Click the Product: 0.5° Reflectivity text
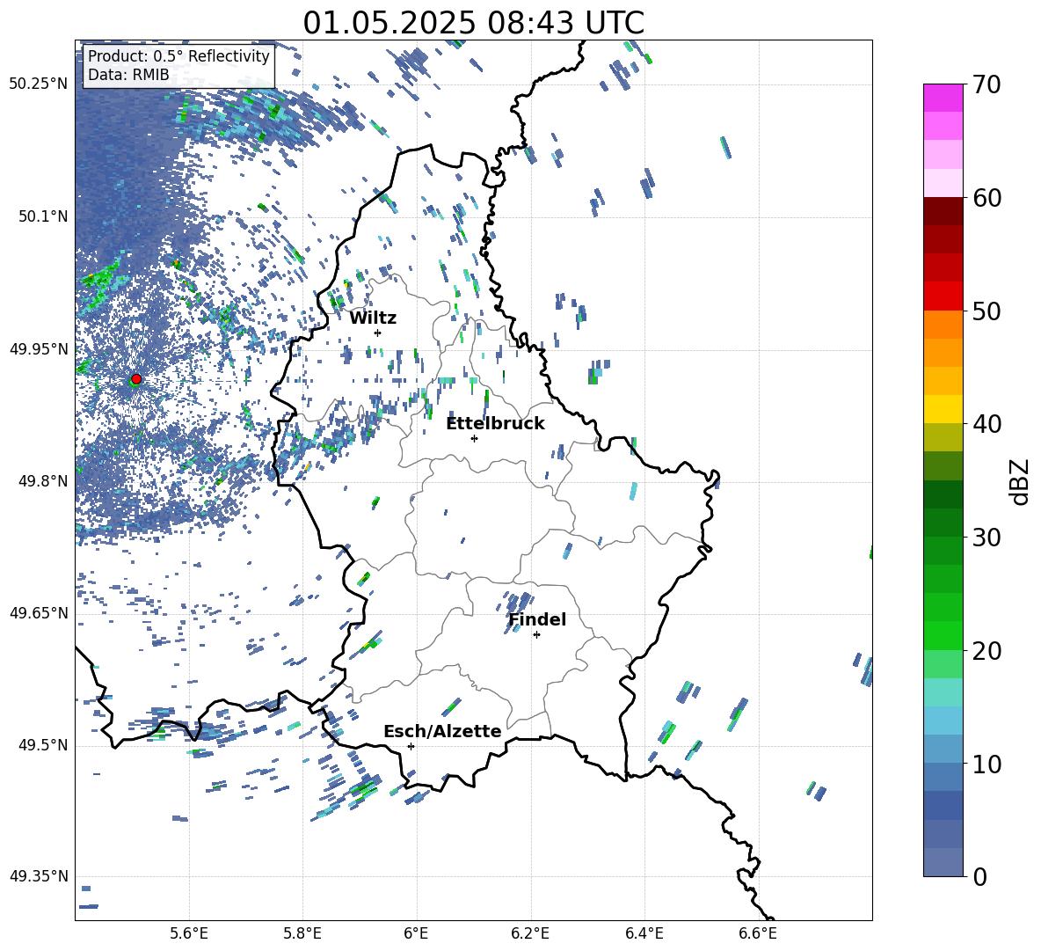Viewport: 1041px width, 951px height. 178,56
